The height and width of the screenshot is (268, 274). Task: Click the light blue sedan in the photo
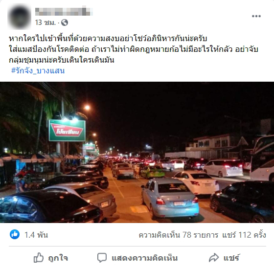click(170, 198)
